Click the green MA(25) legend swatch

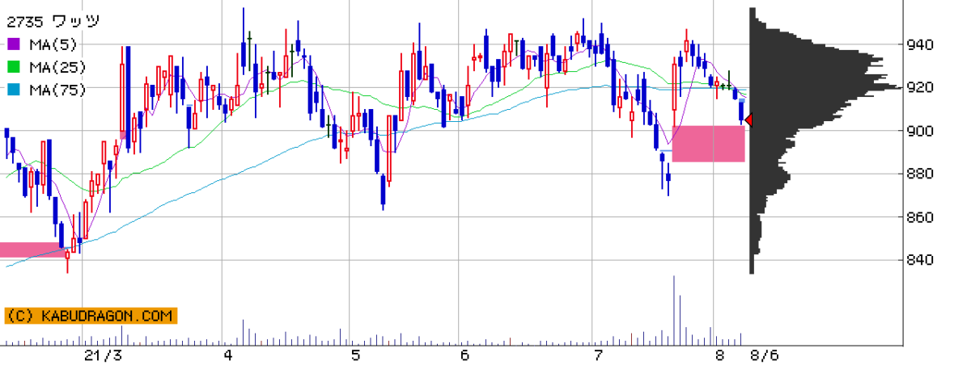[14, 67]
